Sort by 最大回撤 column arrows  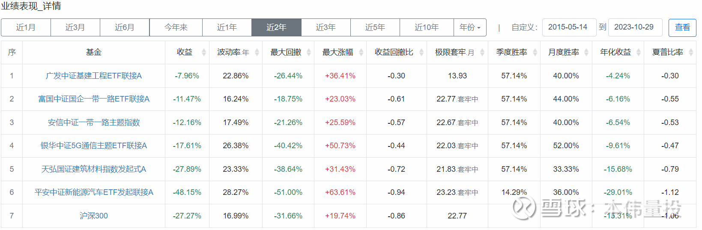[x=309, y=52]
